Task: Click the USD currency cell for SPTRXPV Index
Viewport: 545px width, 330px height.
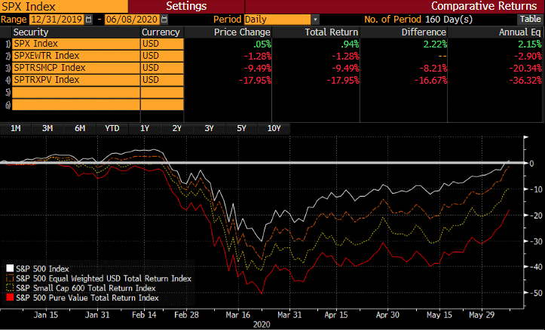Action: tap(162, 80)
